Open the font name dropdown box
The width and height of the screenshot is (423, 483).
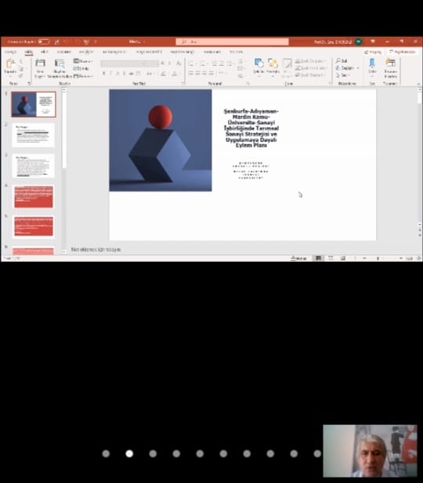[129, 64]
